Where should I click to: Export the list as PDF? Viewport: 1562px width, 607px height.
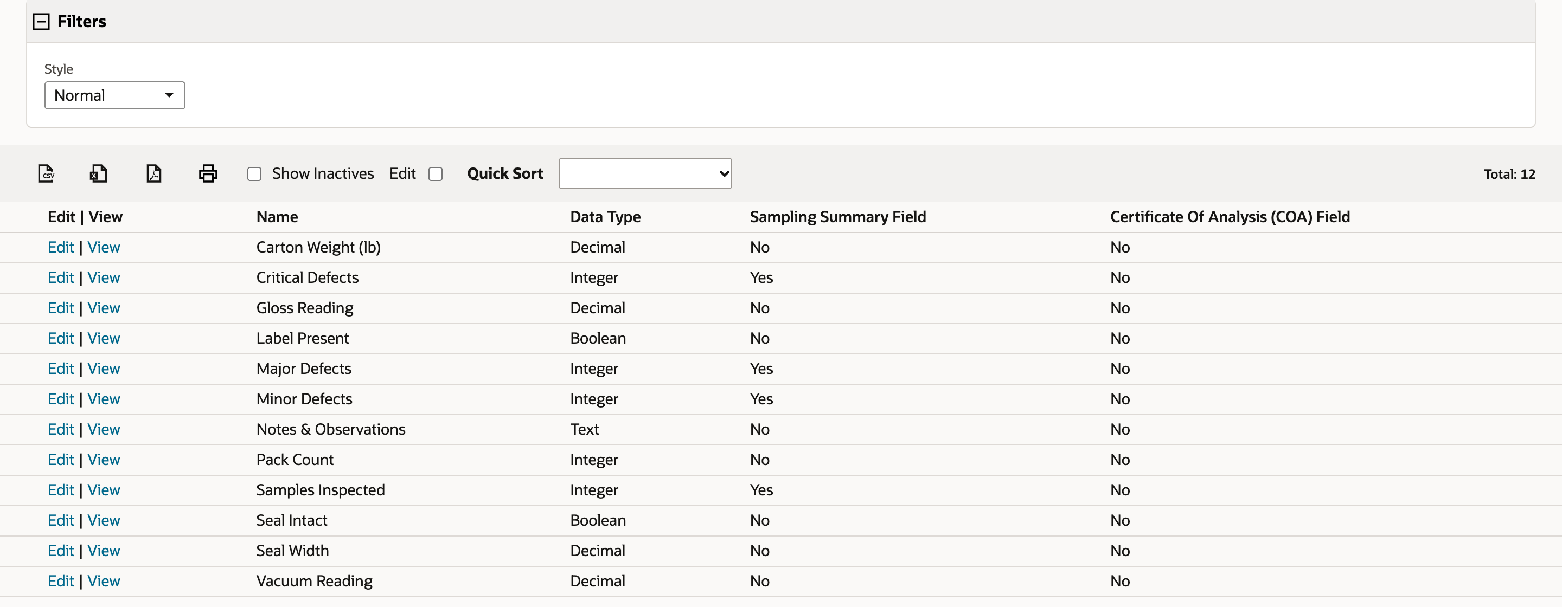(154, 174)
